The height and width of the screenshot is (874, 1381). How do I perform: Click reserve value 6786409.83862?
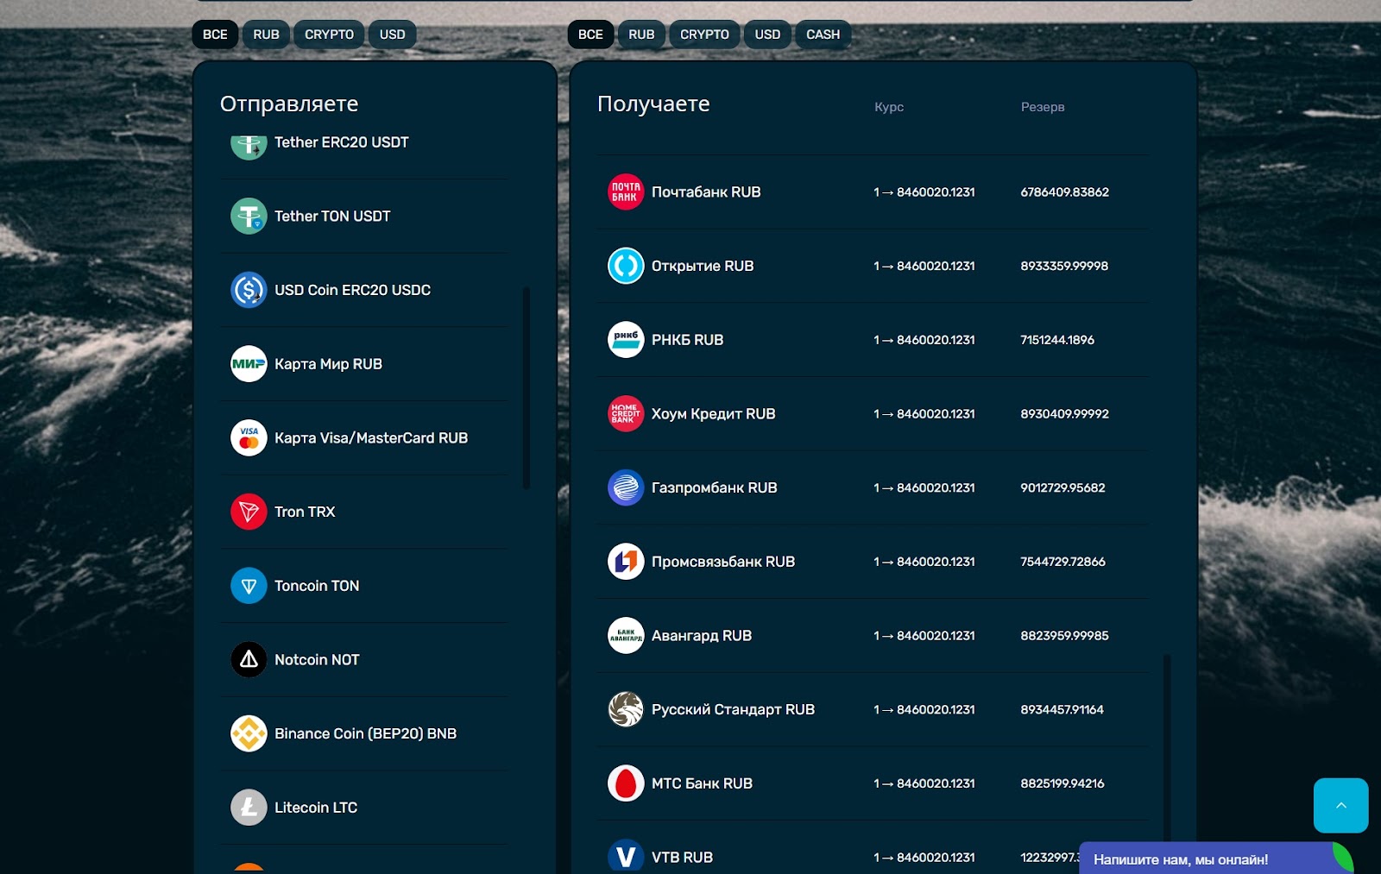(x=1064, y=192)
